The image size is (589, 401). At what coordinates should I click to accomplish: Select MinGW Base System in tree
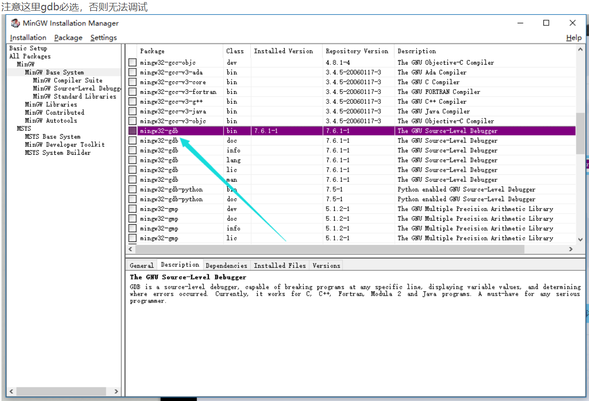tap(54, 72)
